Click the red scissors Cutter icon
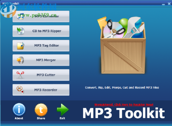Image resolution: width=172 pixels, height=126 pixels. [20, 75]
